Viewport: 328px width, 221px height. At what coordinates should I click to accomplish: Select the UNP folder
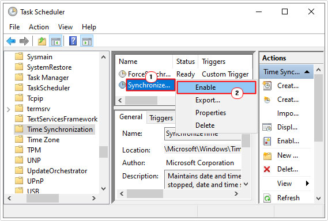click(33, 161)
